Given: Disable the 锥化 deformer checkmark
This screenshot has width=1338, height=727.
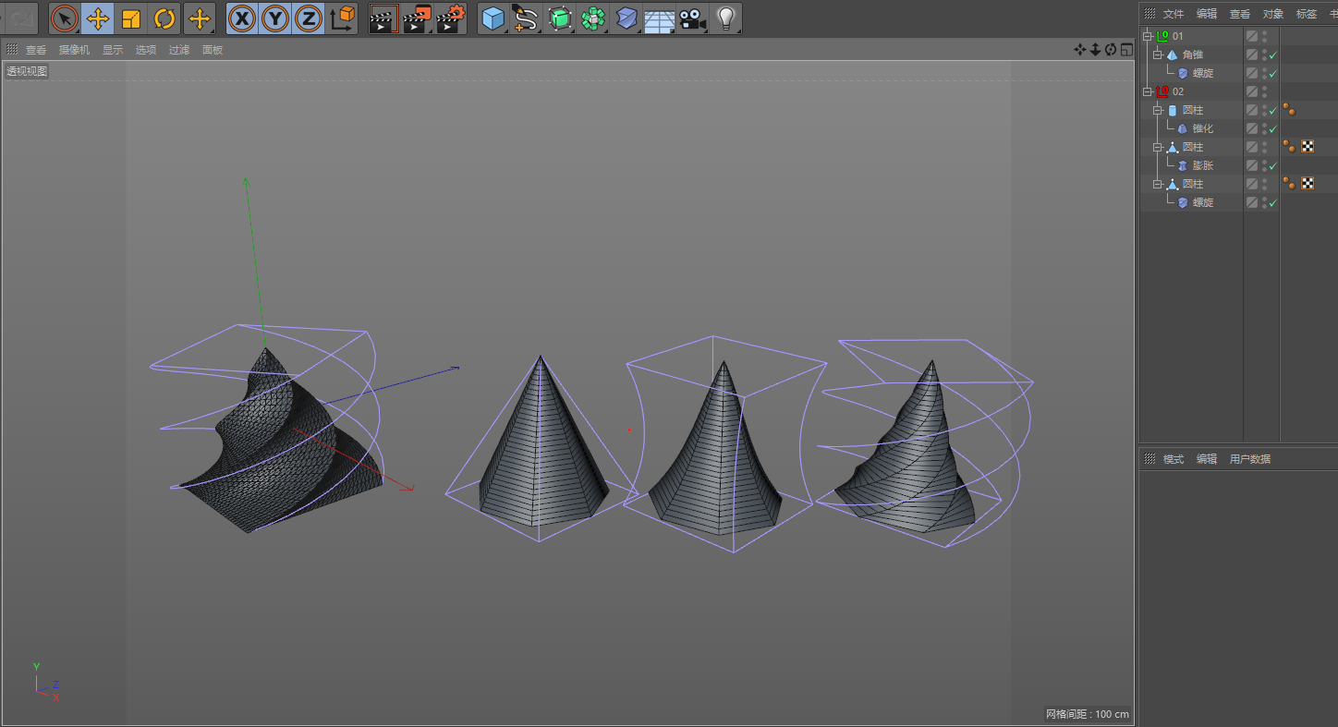Looking at the screenshot, I should click(1272, 128).
